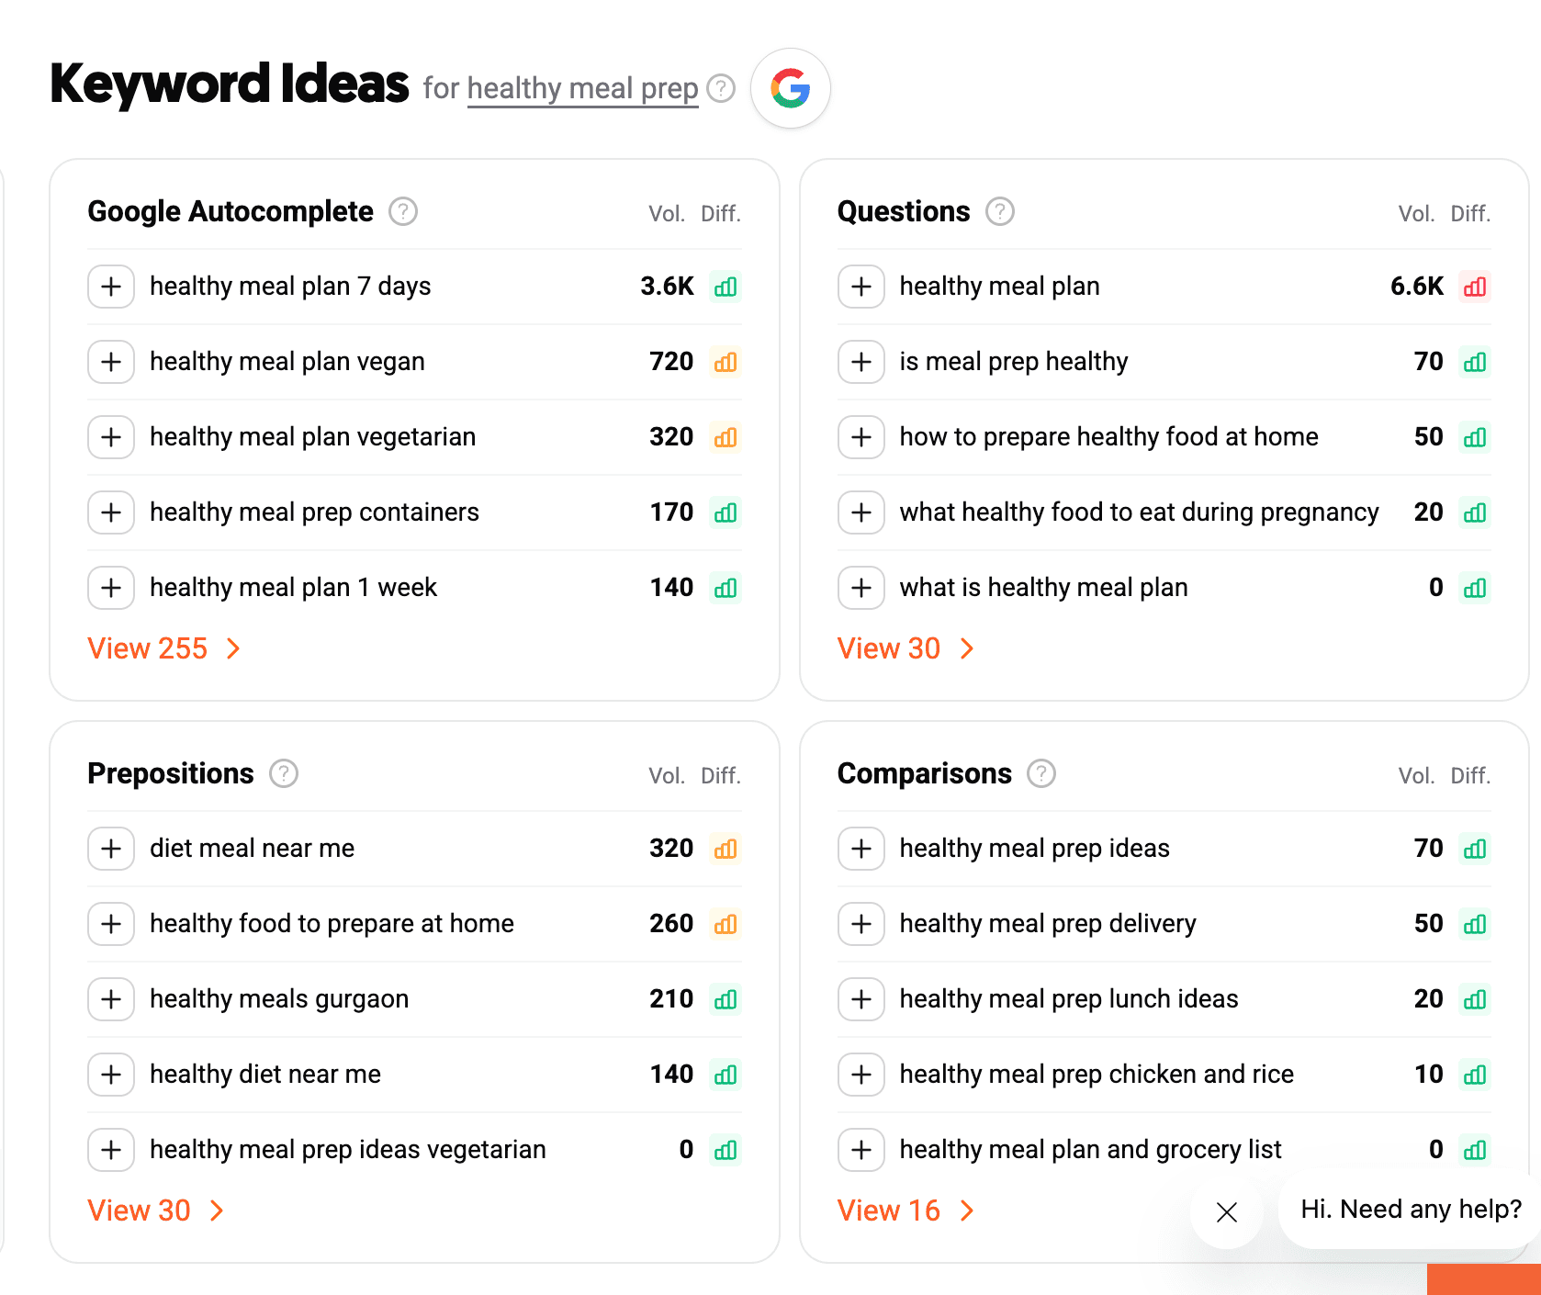Add keyword healthy meal prep chicken and rice
The height and width of the screenshot is (1295, 1541).
click(861, 1075)
